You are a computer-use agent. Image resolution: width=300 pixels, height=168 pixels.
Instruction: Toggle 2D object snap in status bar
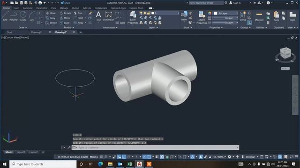tap(149, 157)
